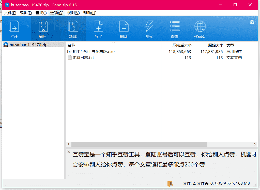Click the Add (添加) file icon

98,26
